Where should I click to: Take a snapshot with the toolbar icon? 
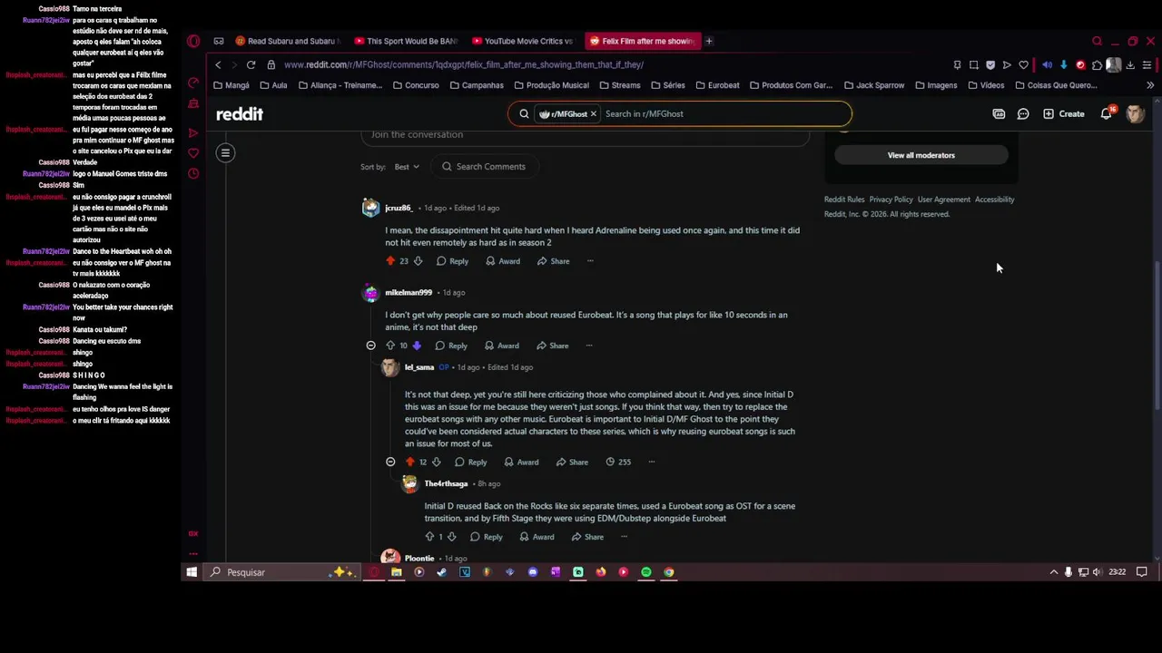coord(974,64)
